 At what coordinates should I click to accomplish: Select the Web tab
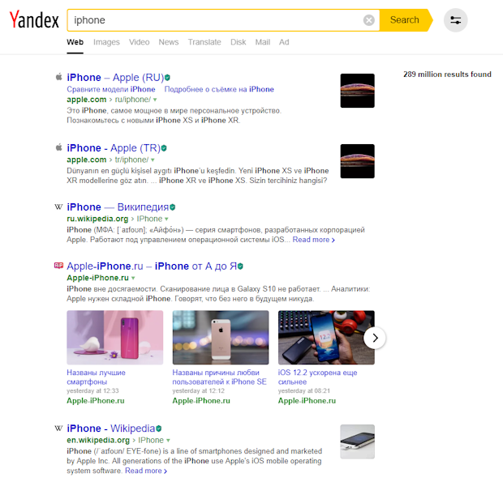coord(75,42)
